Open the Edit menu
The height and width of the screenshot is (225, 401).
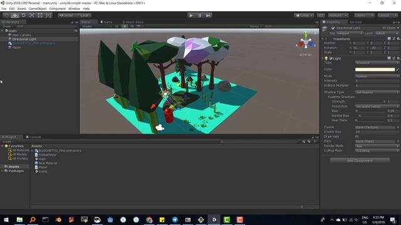[12, 9]
